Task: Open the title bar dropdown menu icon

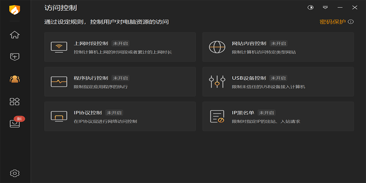Action: (x=325, y=8)
